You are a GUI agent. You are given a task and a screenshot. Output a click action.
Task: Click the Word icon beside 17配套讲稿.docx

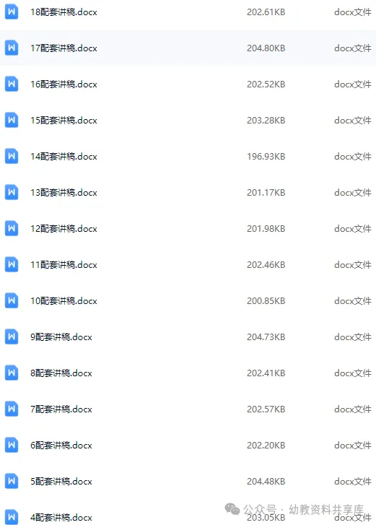(x=12, y=48)
